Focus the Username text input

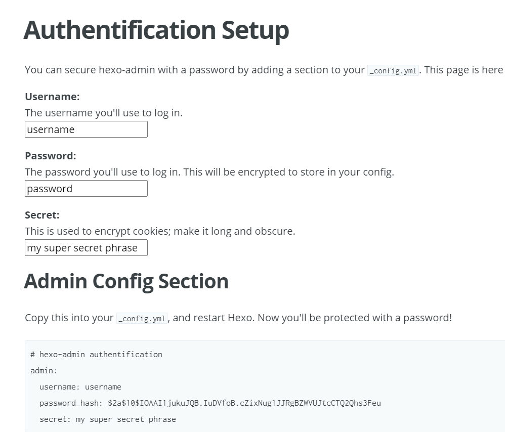86,129
